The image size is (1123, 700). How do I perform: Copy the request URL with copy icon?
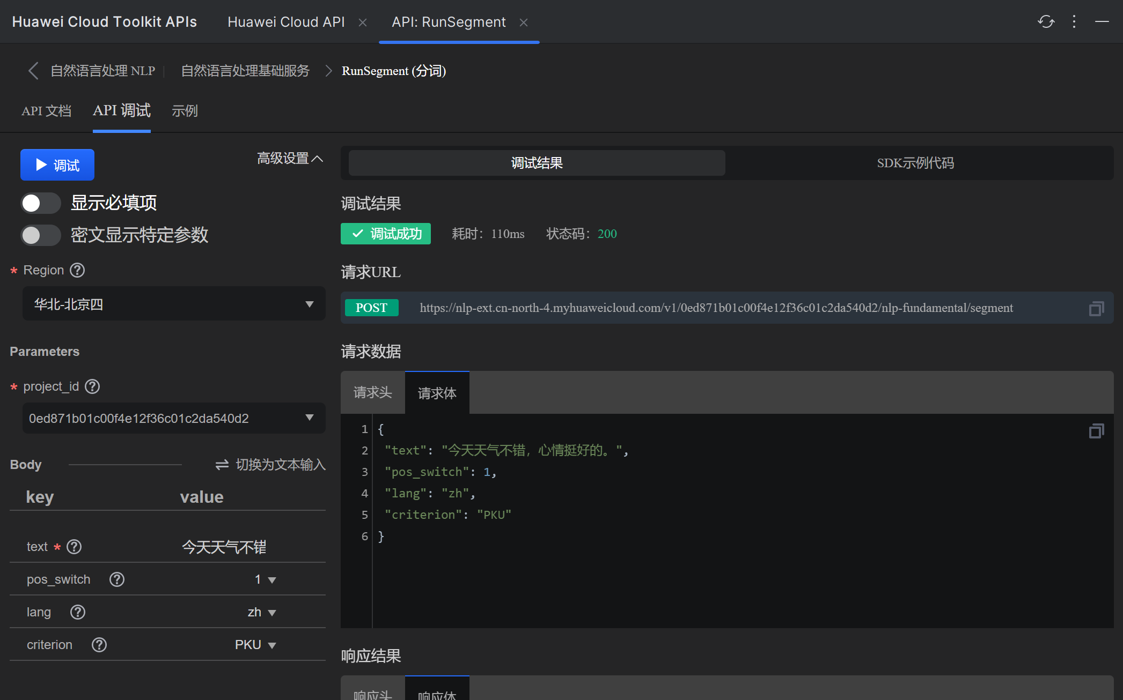1096,308
